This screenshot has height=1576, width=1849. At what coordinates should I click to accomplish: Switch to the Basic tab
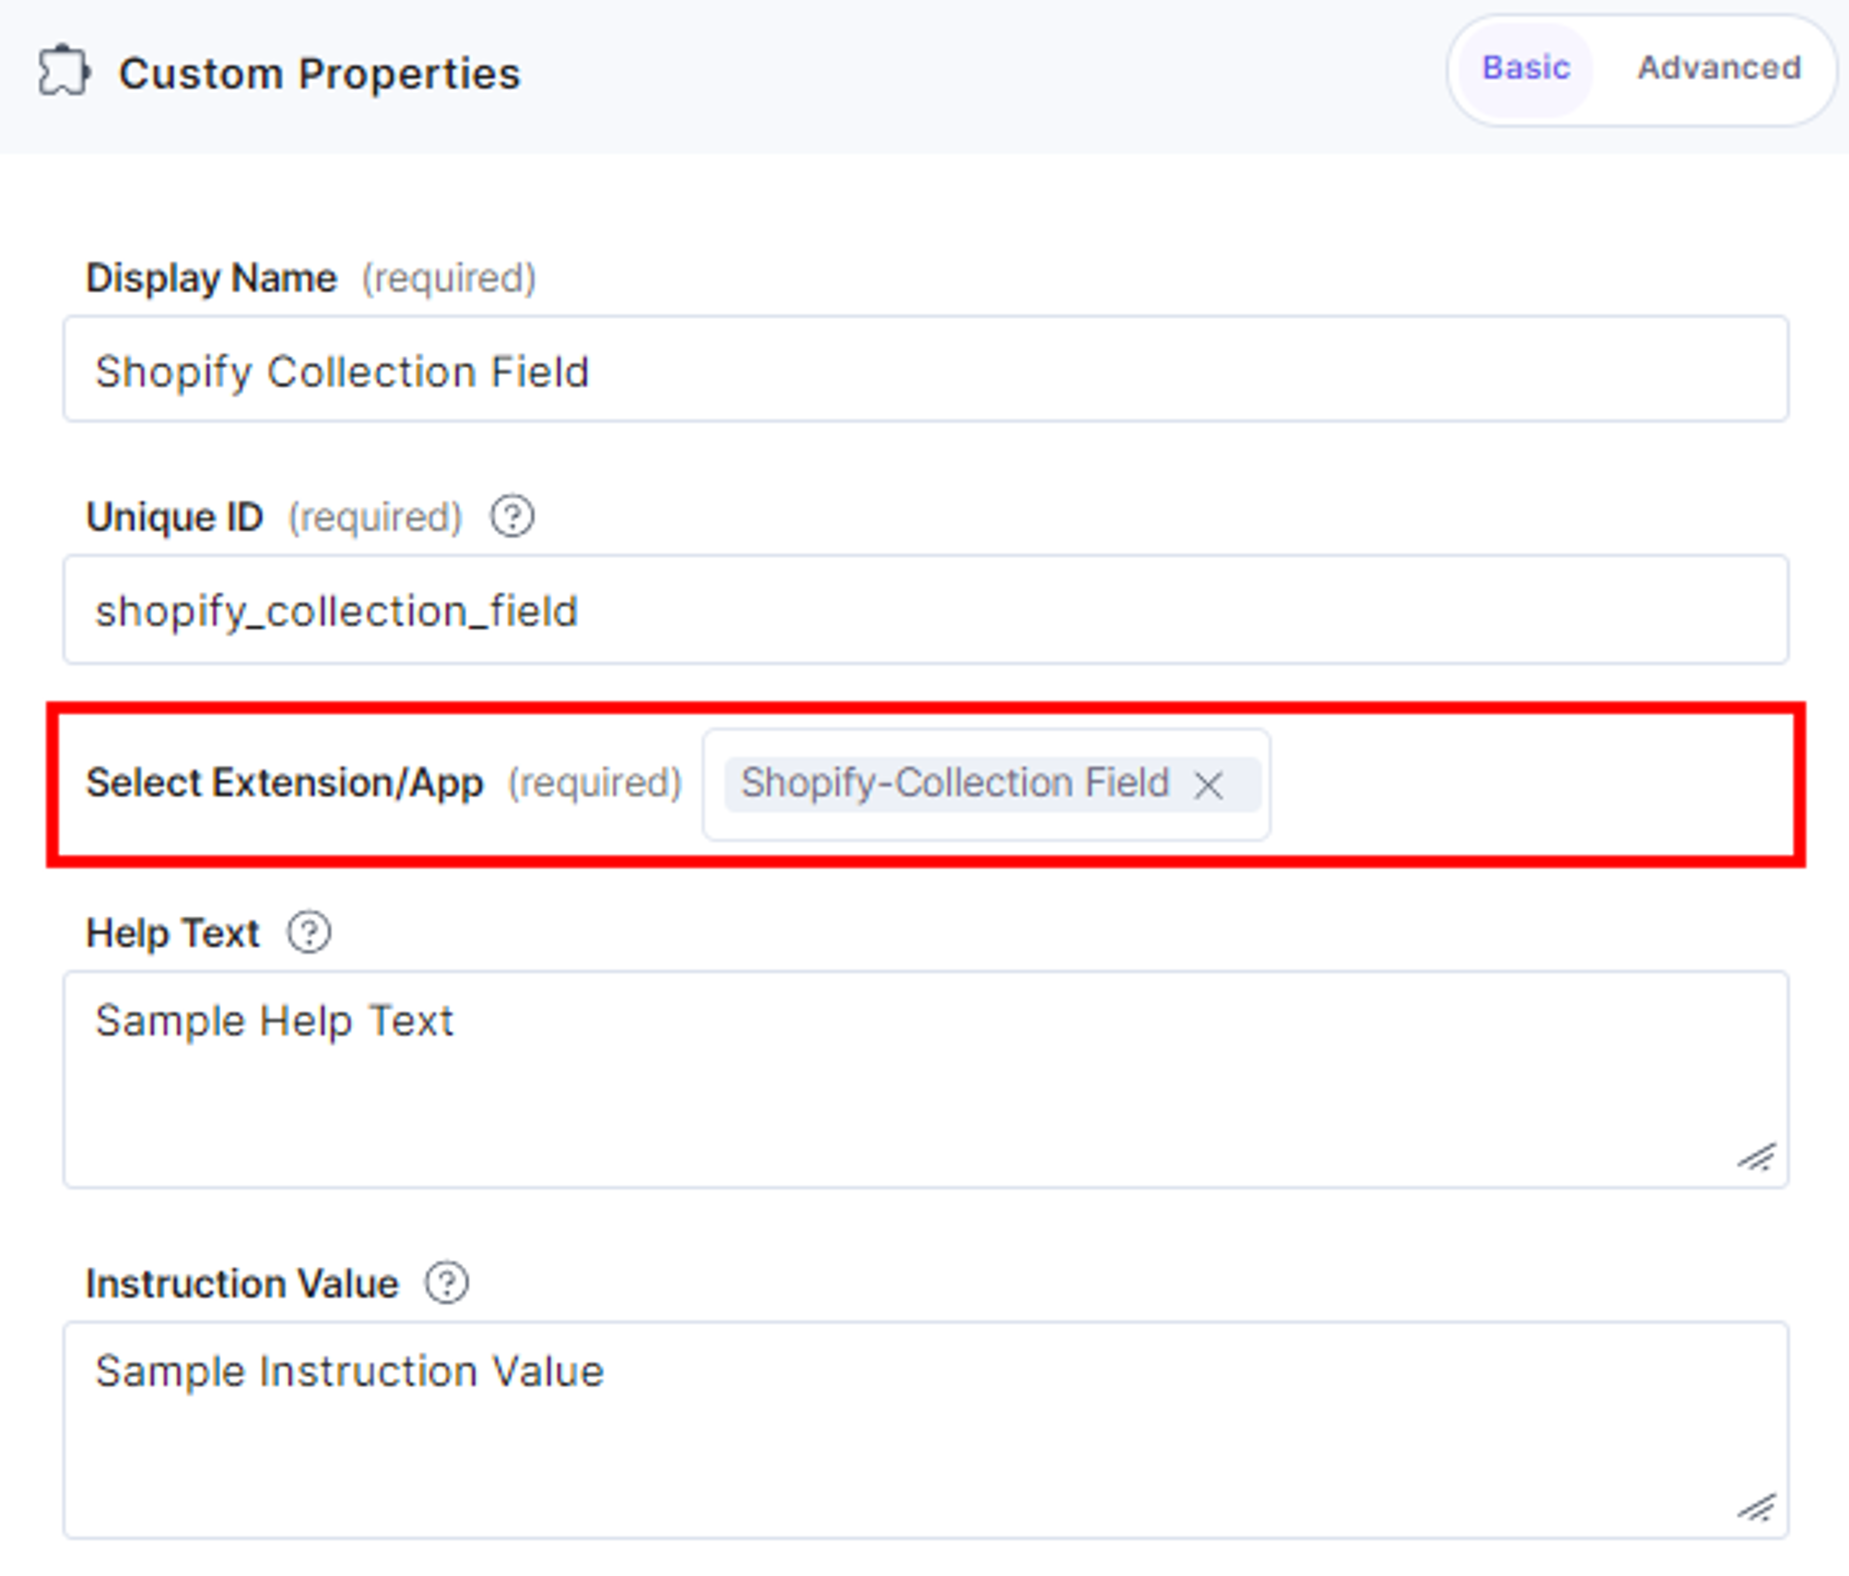coord(1526,69)
